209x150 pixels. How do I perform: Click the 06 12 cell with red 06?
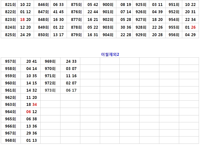pyautogui.click(x=32, y=112)
